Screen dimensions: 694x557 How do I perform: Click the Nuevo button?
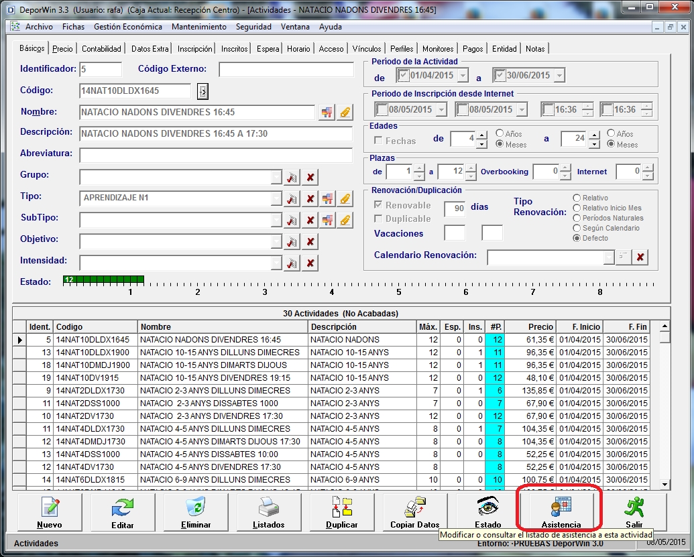pos(50,512)
